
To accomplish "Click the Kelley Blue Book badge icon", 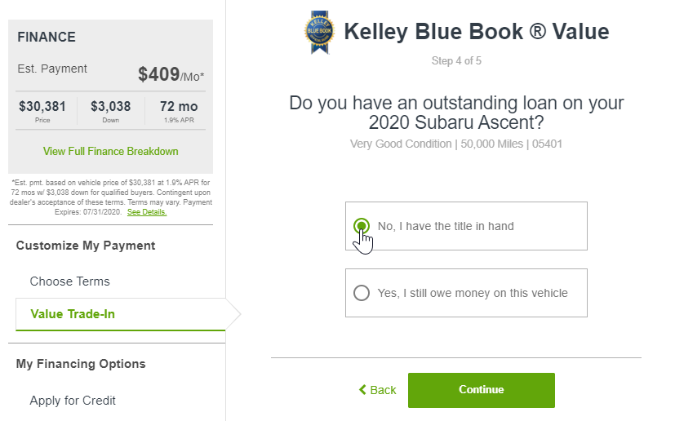I will [x=319, y=33].
